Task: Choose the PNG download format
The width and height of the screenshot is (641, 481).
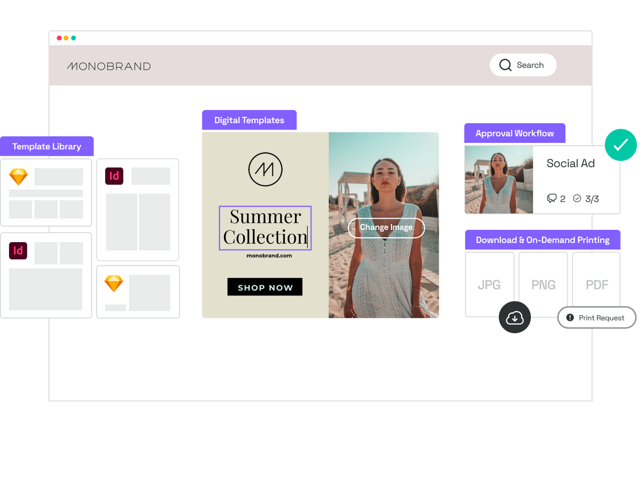Action: (x=543, y=285)
